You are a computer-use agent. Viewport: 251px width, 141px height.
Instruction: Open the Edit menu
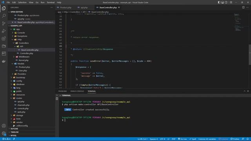point(14,2)
